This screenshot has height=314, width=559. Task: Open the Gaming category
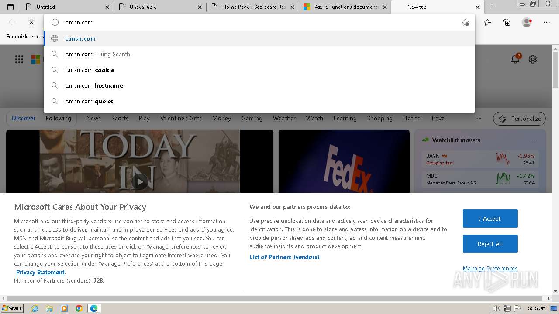click(252, 118)
